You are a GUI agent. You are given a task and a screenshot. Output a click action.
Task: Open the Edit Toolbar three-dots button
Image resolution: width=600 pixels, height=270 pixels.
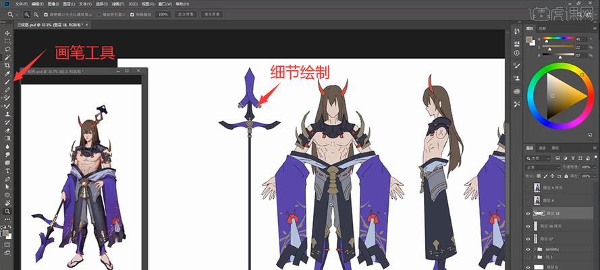(7, 219)
